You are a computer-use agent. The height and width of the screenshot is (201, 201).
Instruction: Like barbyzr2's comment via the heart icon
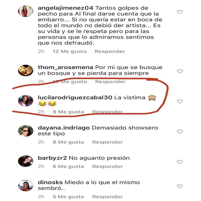pos(180,162)
